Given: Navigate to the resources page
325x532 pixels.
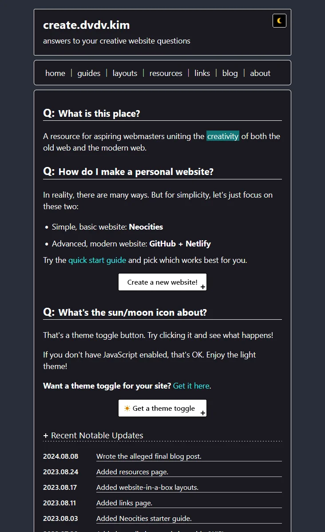Looking at the screenshot, I should (166, 73).
